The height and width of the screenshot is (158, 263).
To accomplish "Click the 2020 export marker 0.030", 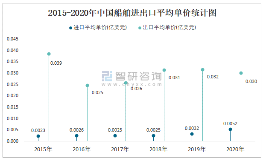I will pos(241,73).
